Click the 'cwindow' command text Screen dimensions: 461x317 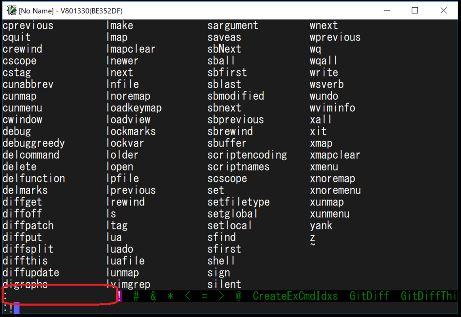pyautogui.click(x=23, y=120)
